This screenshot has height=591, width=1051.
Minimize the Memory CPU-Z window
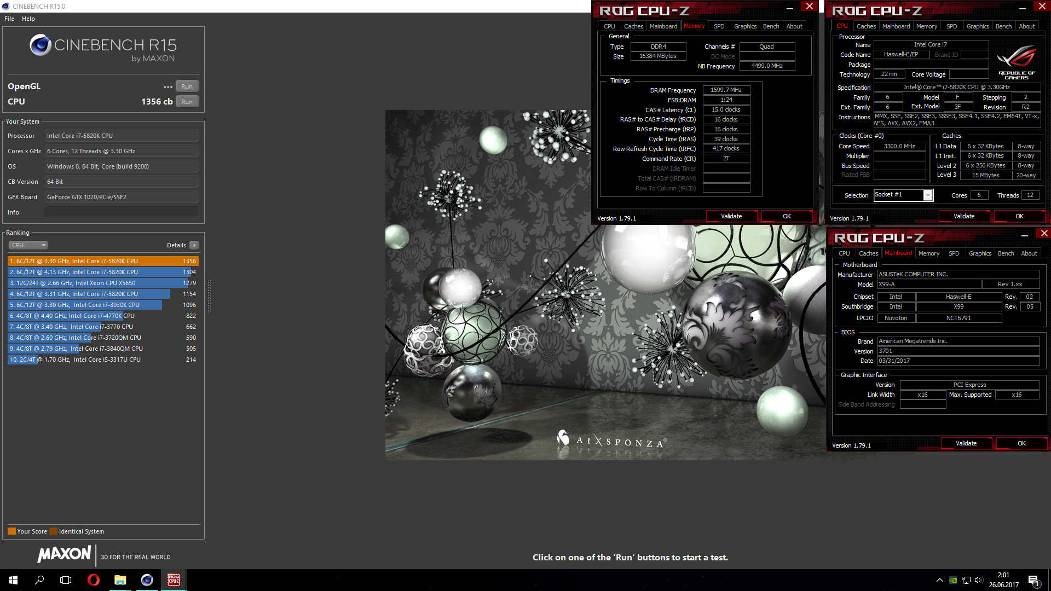[x=790, y=8]
